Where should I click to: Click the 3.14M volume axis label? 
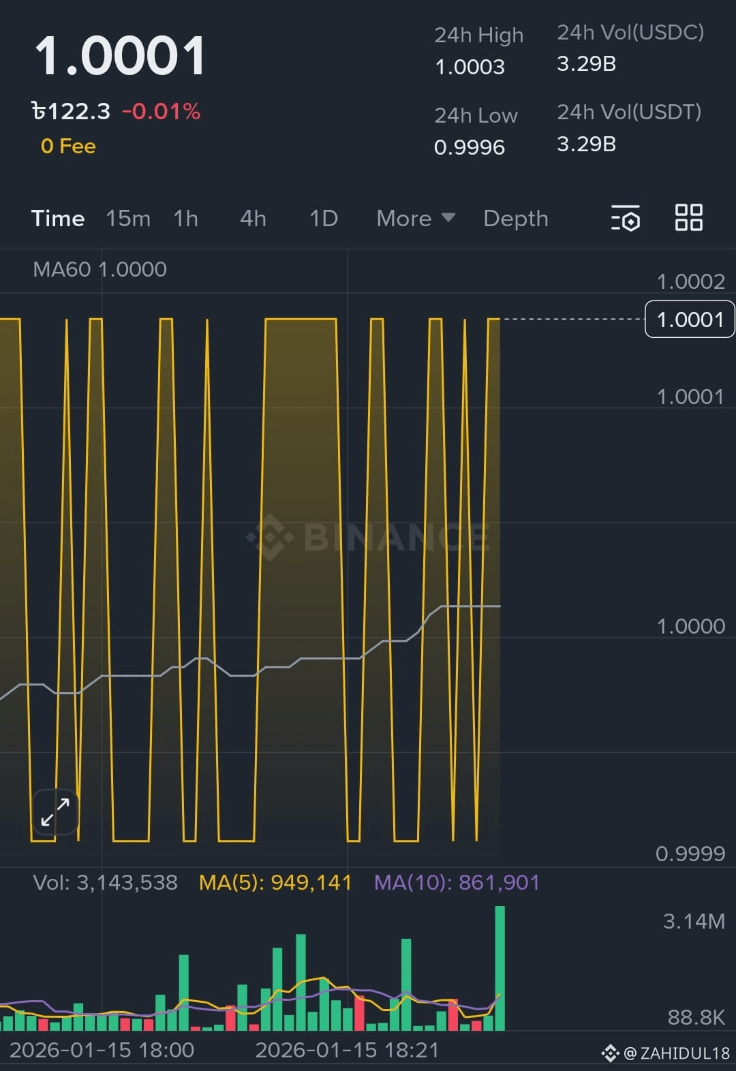[694, 922]
